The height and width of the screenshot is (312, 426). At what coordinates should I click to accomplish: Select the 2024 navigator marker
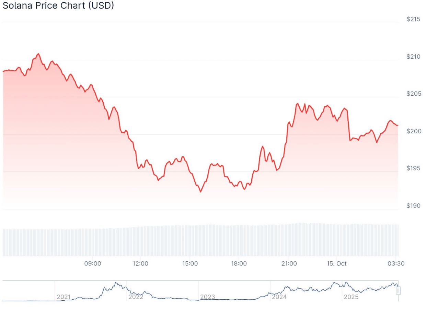point(279,297)
